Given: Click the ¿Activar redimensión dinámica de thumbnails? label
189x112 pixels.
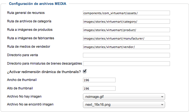Looking at the screenshot, I should [44, 72].
